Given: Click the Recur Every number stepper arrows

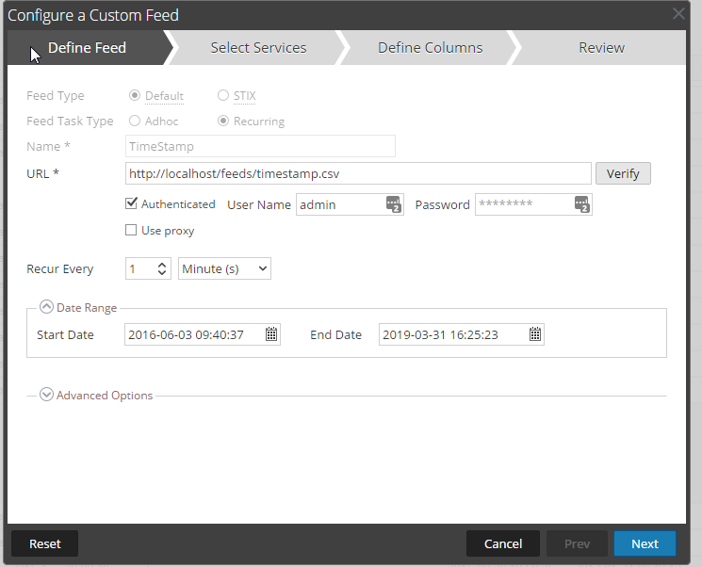Looking at the screenshot, I should point(162,269).
